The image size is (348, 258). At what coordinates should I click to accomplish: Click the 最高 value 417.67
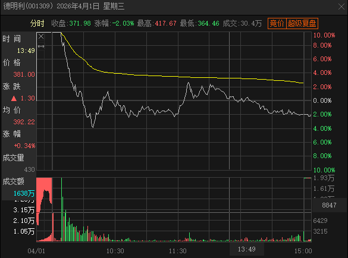coord(165,23)
